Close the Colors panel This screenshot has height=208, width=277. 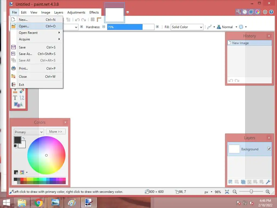[x=65, y=122]
